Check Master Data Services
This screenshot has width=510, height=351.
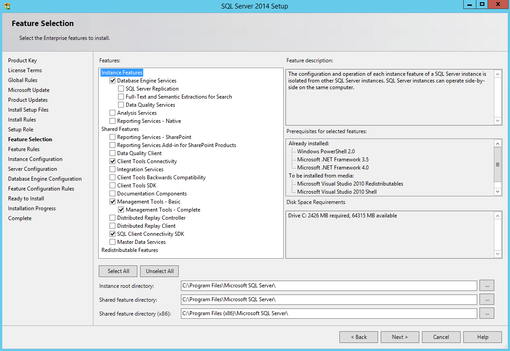pos(112,242)
